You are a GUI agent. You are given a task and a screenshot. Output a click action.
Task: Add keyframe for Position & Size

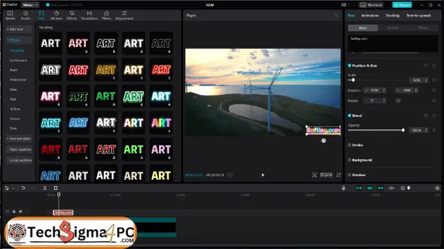(x=434, y=65)
